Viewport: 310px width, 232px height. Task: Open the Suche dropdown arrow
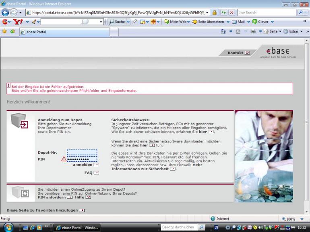pos(128,22)
